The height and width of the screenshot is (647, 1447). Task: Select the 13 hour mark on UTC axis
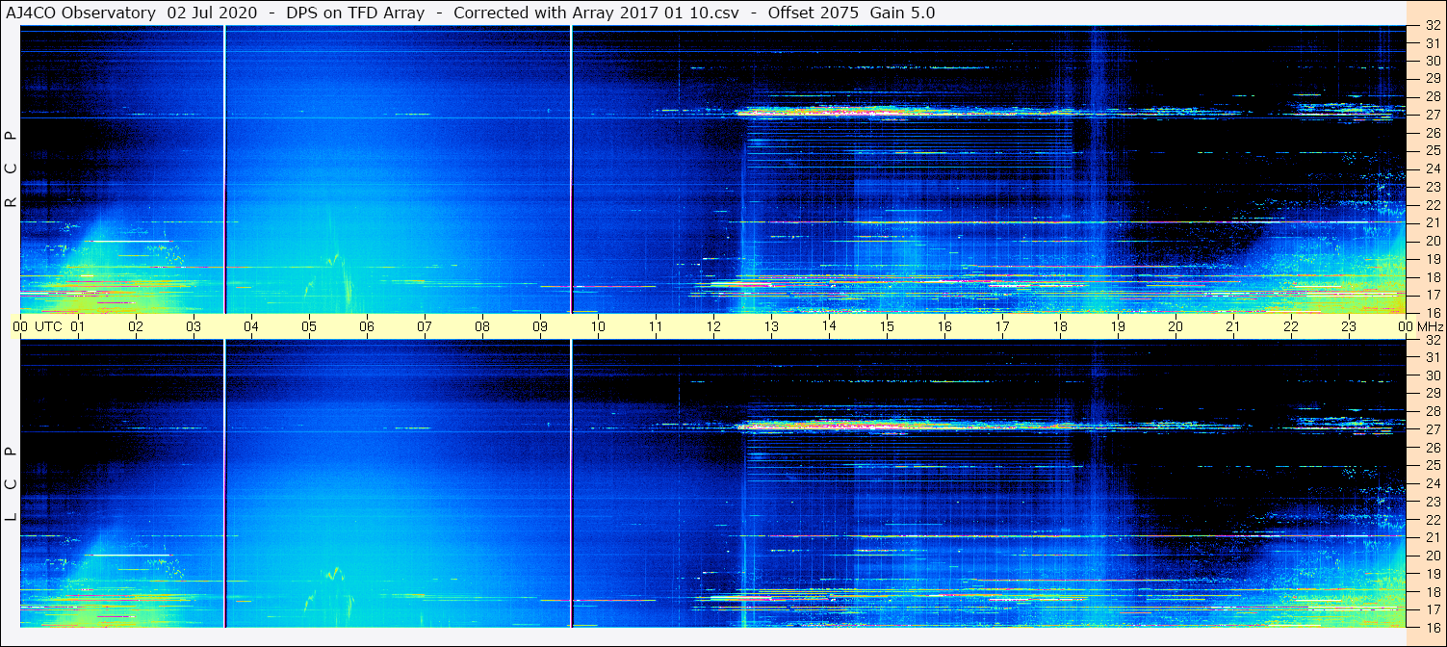771,326
